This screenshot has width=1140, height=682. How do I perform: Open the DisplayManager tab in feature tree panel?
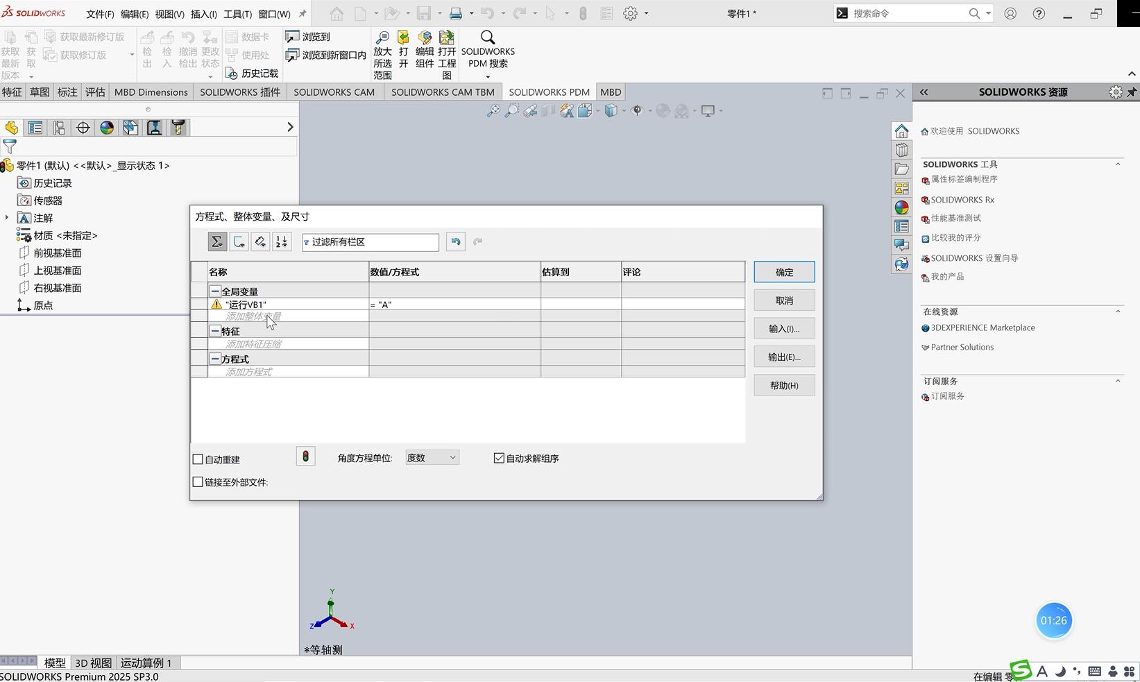tap(107, 128)
